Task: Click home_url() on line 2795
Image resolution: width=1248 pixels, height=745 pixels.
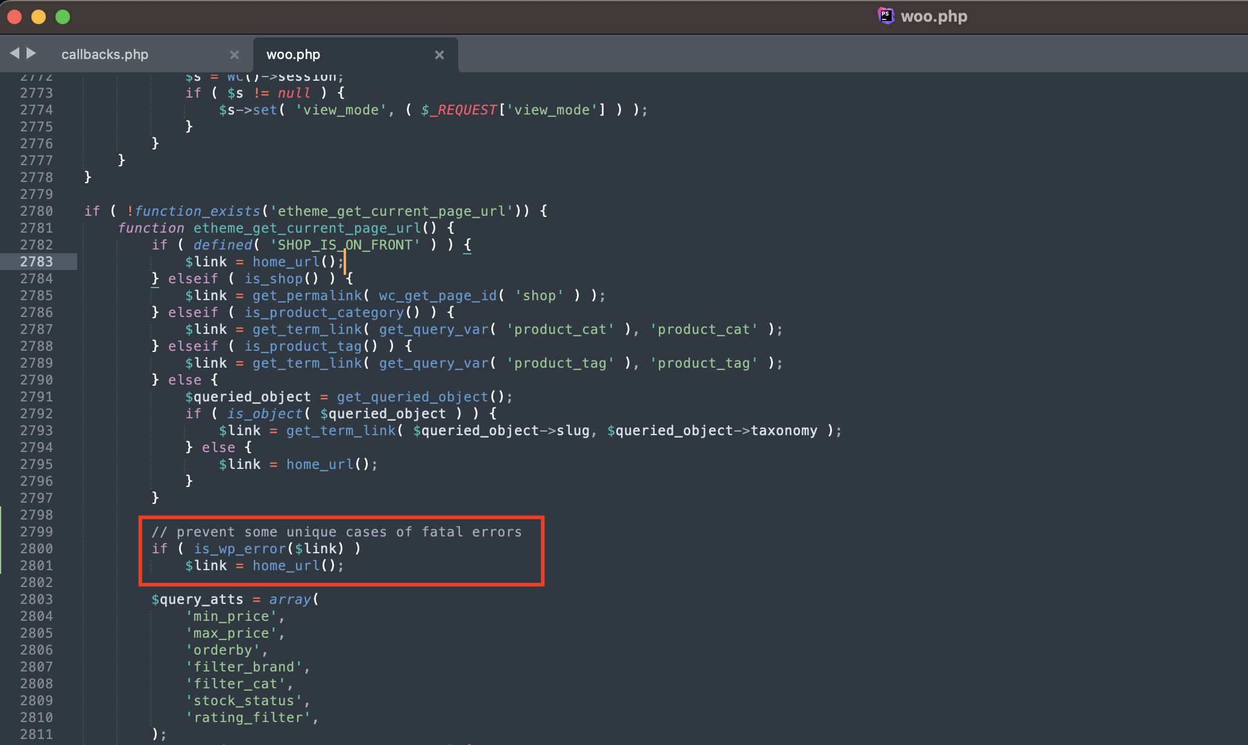Action: coord(327,464)
